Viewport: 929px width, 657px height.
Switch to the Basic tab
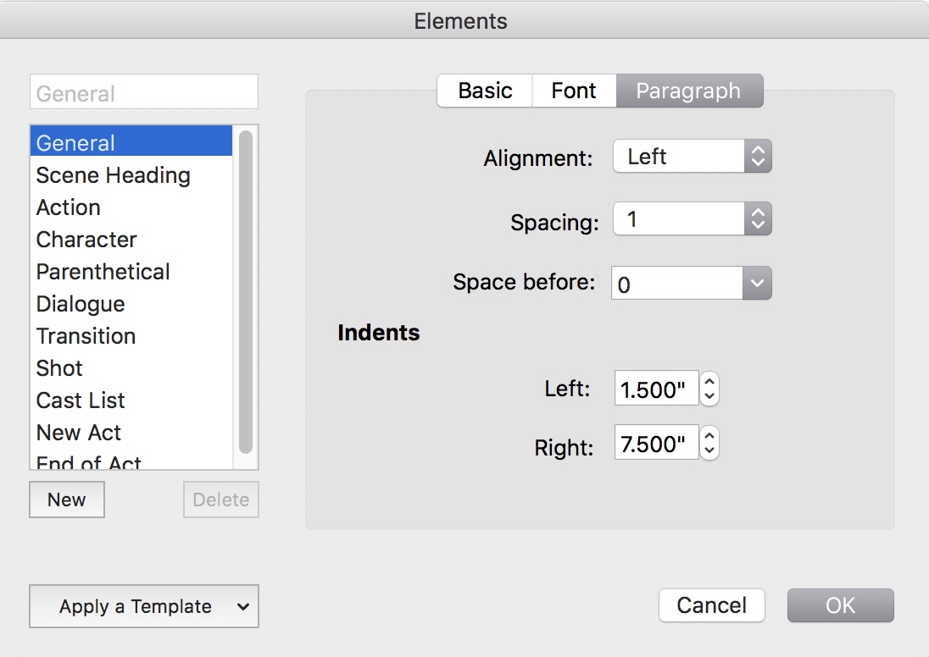click(x=485, y=91)
